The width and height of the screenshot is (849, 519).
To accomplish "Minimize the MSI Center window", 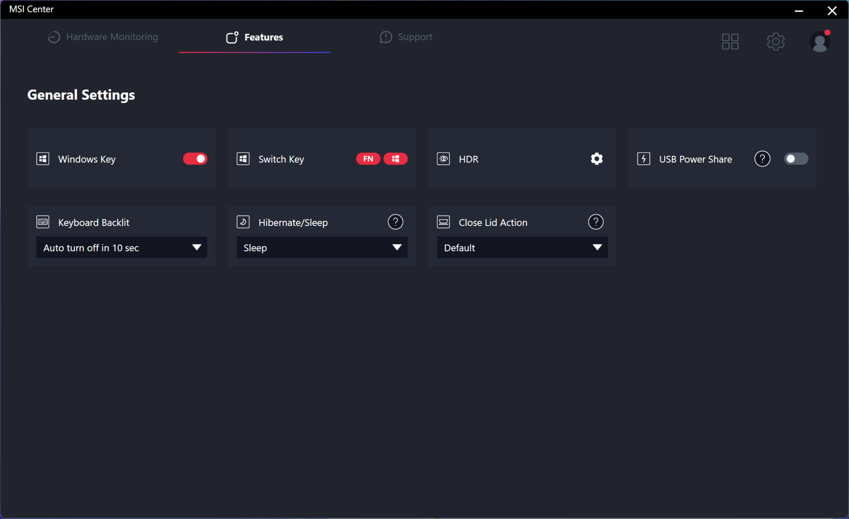I will pyautogui.click(x=799, y=10).
